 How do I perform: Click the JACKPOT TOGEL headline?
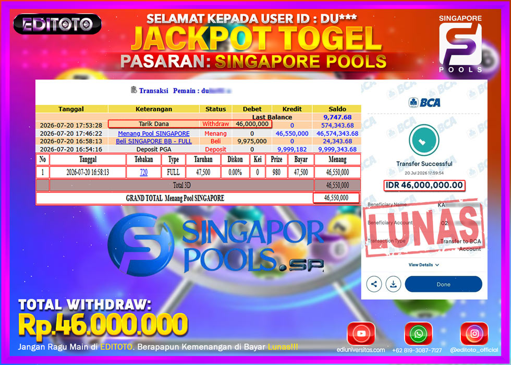256,39
